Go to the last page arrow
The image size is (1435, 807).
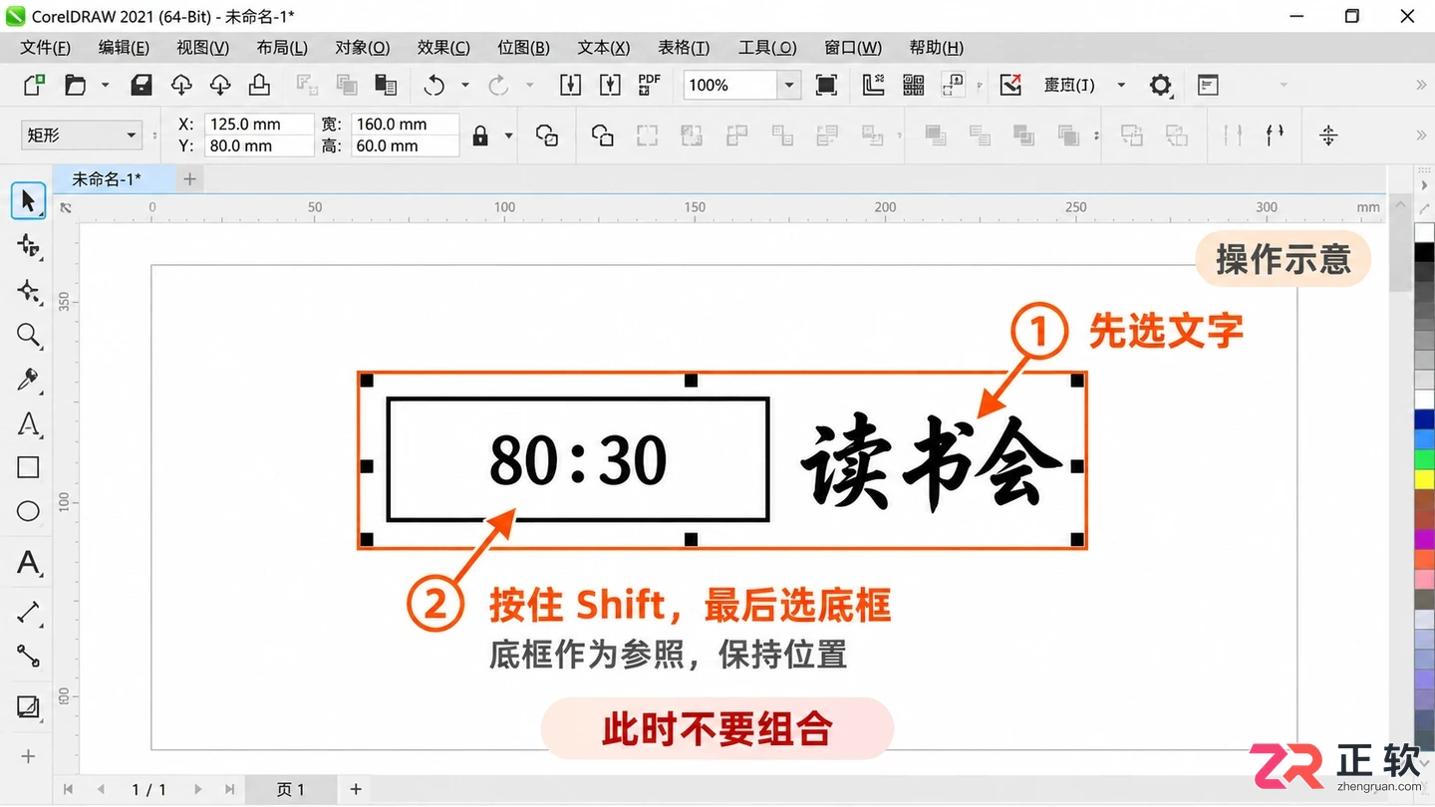[x=229, y=789]
